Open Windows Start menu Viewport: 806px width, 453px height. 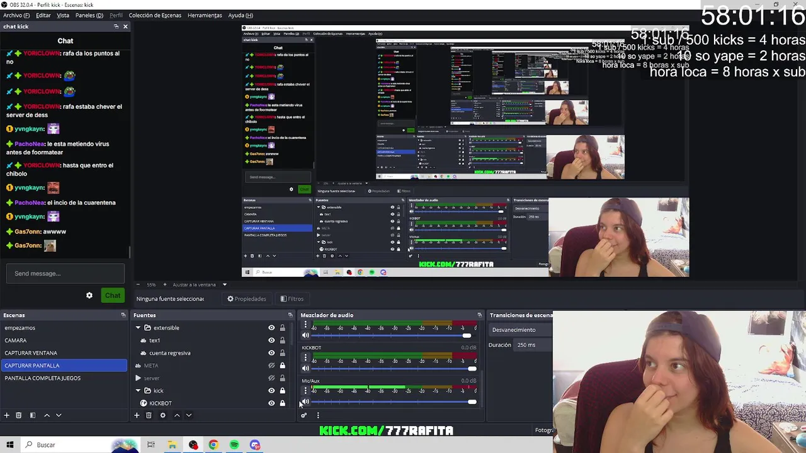pos(9,445)
